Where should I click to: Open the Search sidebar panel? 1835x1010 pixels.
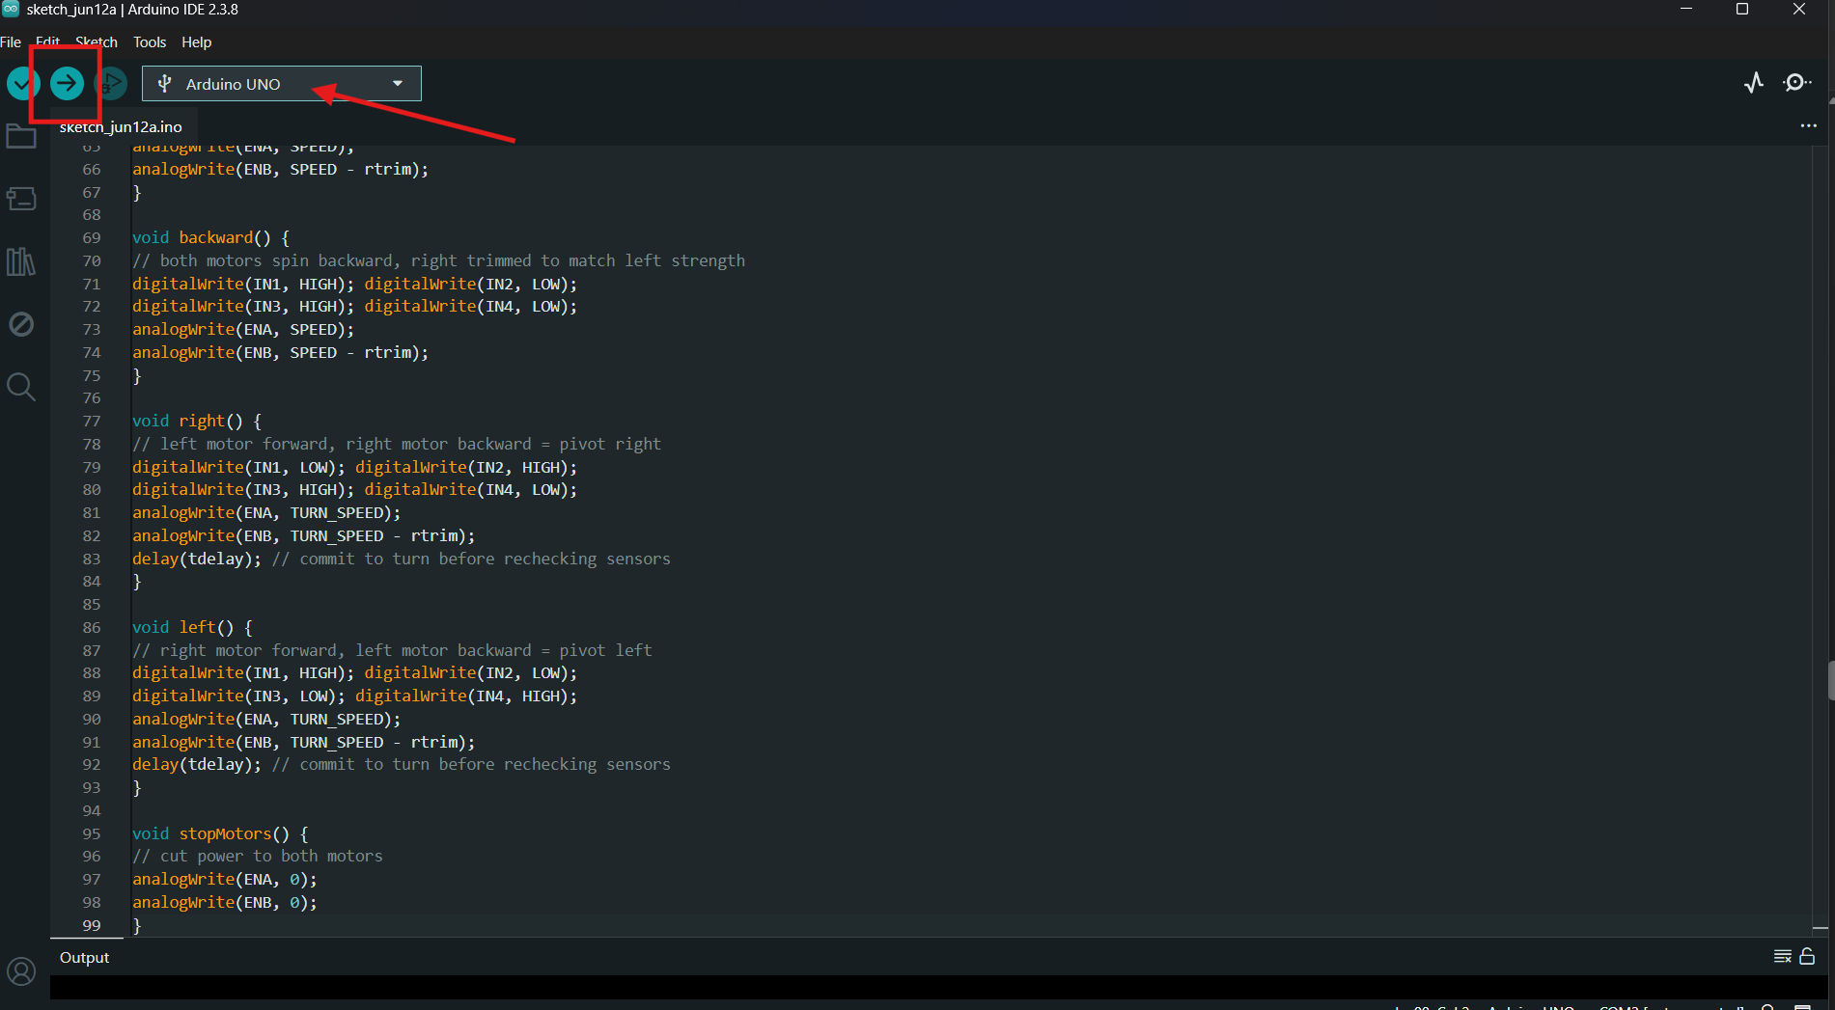[x=21, y=387]
